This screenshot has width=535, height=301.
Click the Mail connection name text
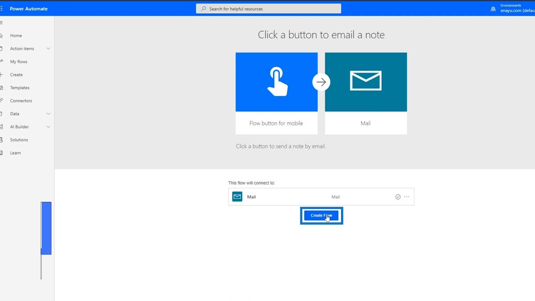(251, 197)
